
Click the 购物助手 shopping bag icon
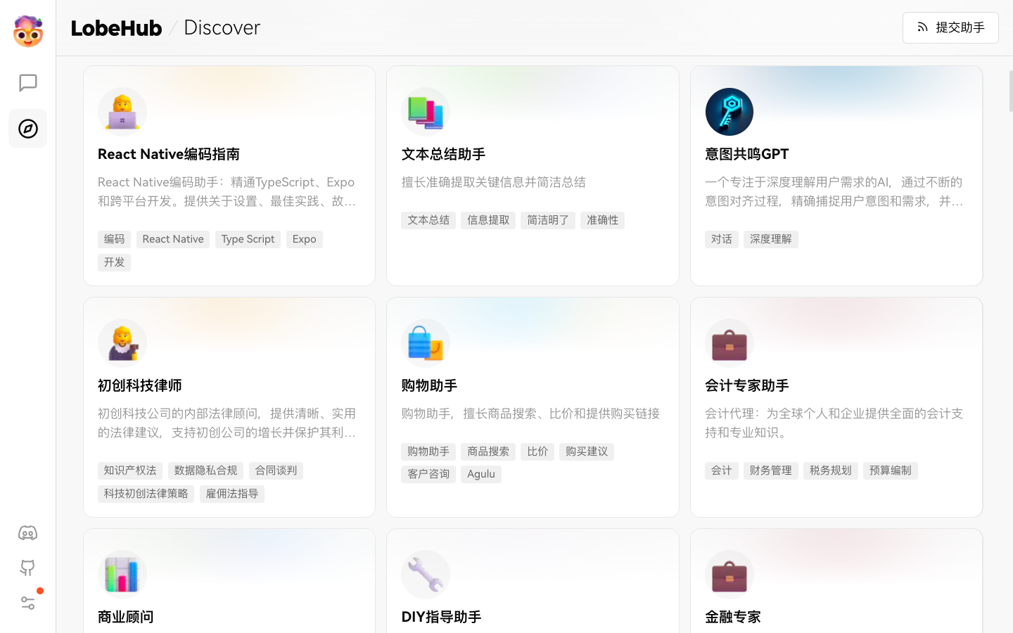(x=426, y=343)
